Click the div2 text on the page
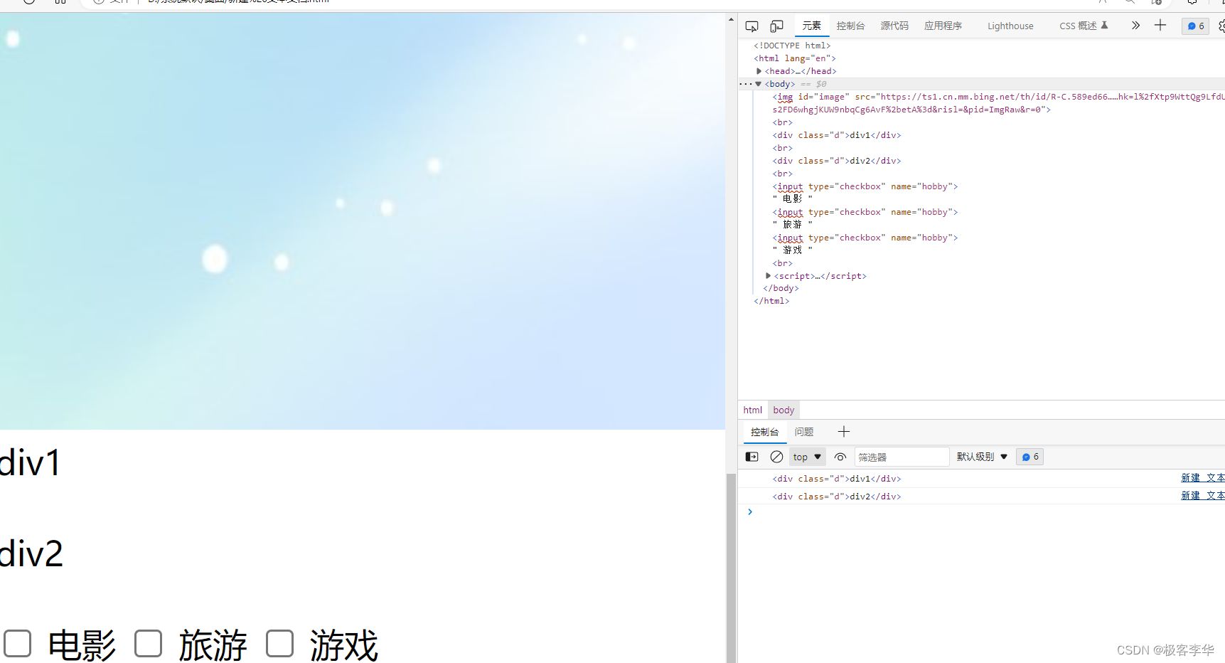This screenshot has width=1225, height=663. tap(31, 553)
